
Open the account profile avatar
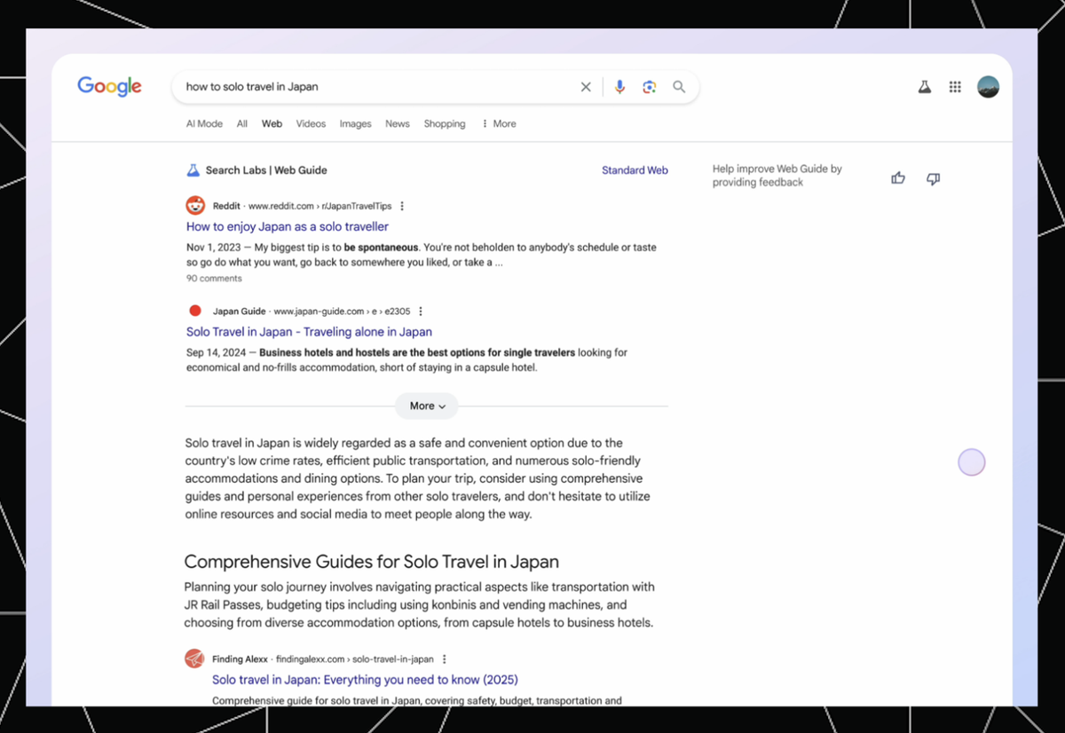coord(988,87)
